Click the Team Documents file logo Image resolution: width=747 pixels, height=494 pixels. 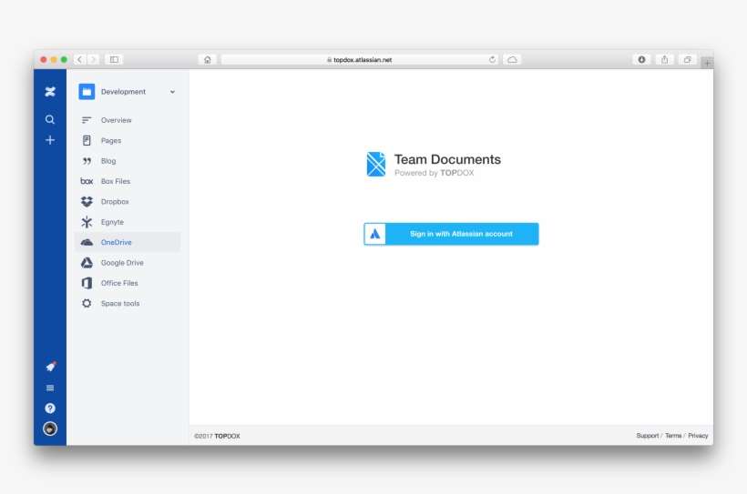coord(376,164)
